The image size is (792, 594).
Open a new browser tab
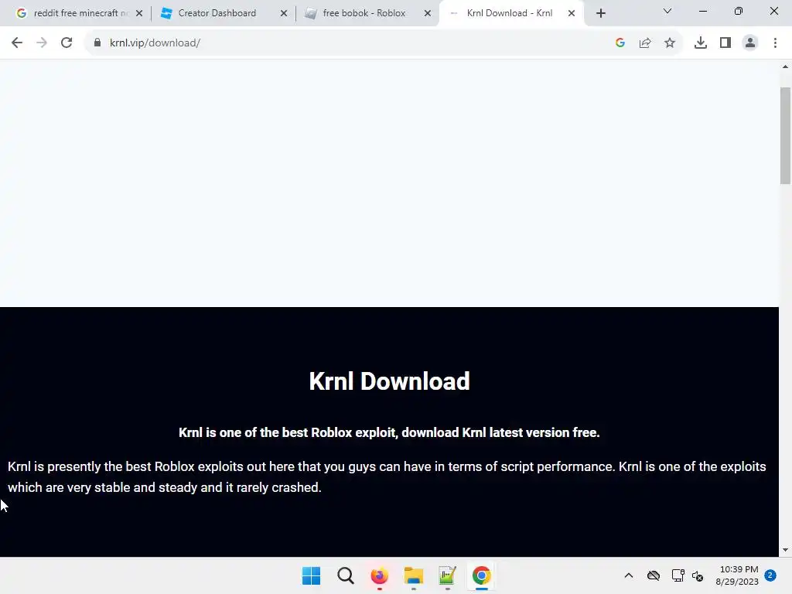(600, 14)
